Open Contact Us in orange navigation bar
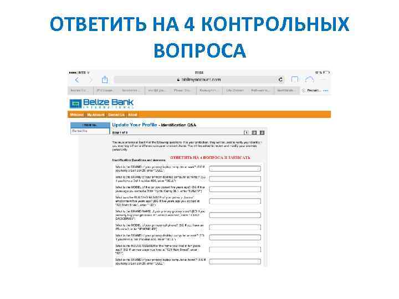The image size is (399, 299). (116, 115)
